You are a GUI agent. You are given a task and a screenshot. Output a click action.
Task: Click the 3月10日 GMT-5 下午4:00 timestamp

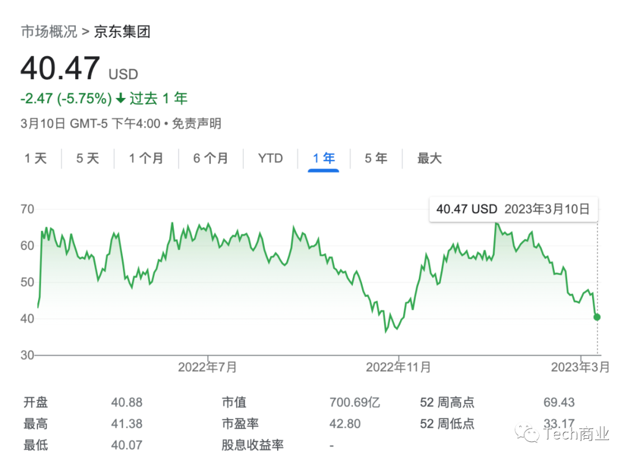(91, 124)
